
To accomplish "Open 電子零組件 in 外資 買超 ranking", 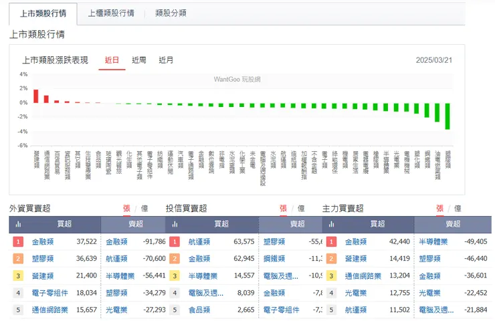I will pos(50,293).
